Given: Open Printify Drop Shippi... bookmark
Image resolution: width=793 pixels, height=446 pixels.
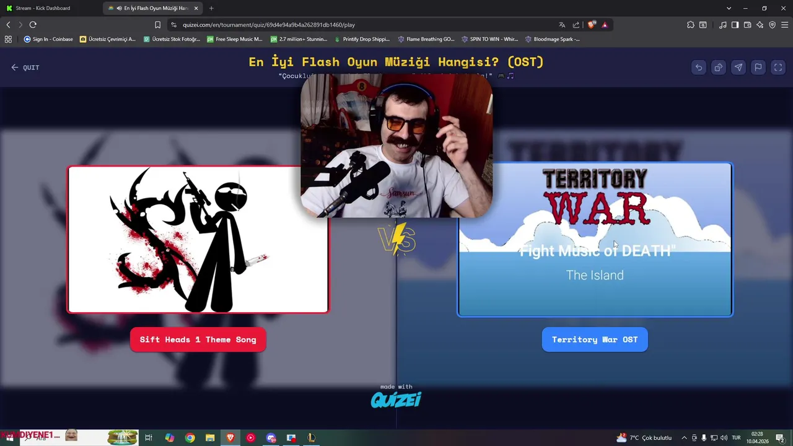Looking at the screenshot, I should tap(362, 39).
